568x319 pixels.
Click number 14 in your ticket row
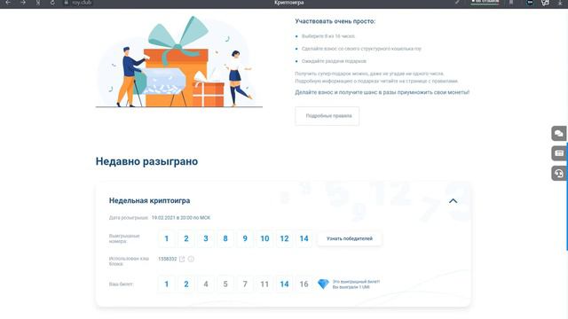point(284,284)
